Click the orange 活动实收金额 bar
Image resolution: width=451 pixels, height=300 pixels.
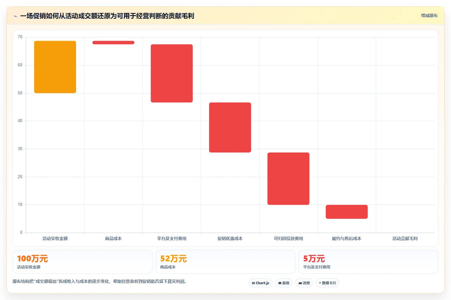55,67
